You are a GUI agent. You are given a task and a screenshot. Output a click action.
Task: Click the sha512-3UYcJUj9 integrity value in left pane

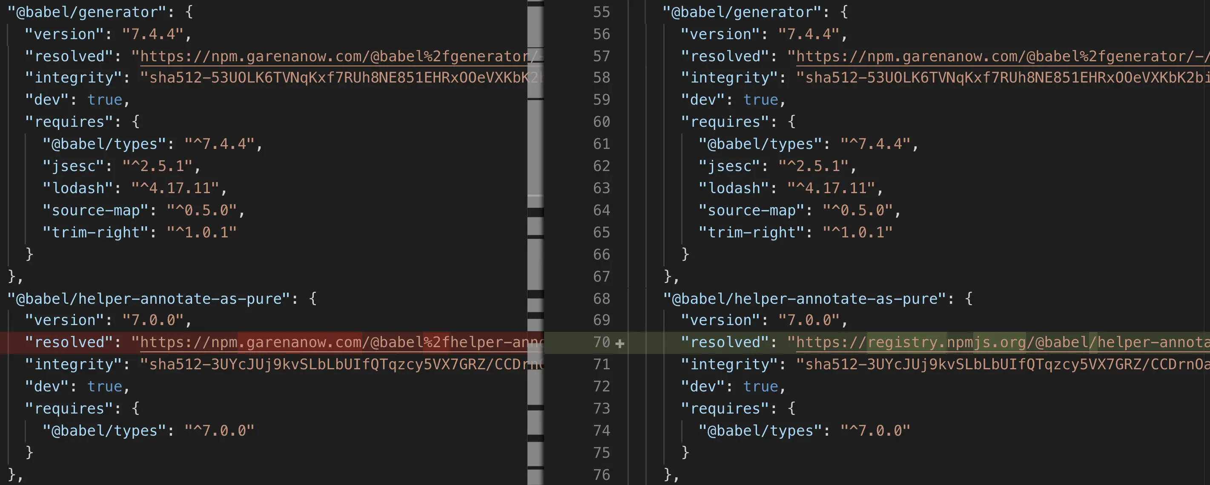click(342, 364)
